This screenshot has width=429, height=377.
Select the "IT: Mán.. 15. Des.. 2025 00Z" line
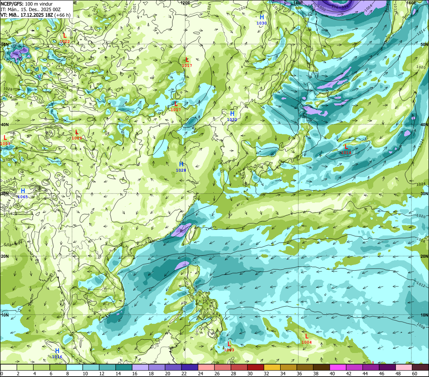coord(30,9)
